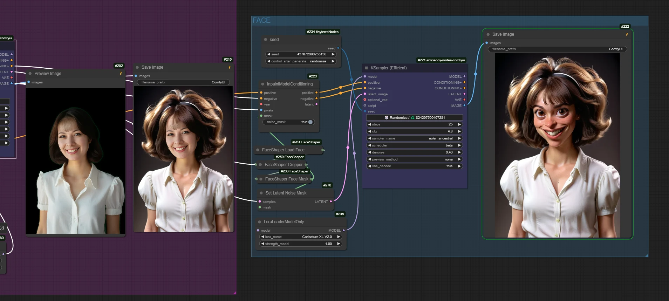Collapse the KSampler (Efficient) node with its square toggle
Viewport: 669px width, 301px height.
[366, 68]
